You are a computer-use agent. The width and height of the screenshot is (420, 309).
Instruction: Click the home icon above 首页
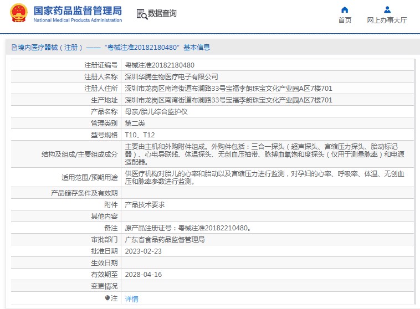point(345,10)
